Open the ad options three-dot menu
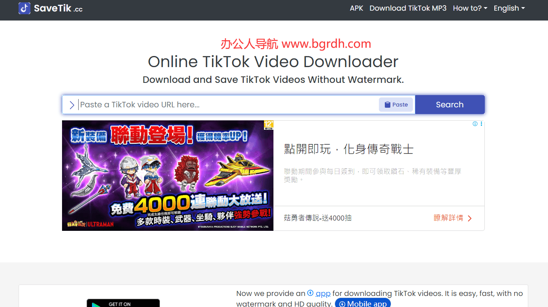 [x=481, y=124]
